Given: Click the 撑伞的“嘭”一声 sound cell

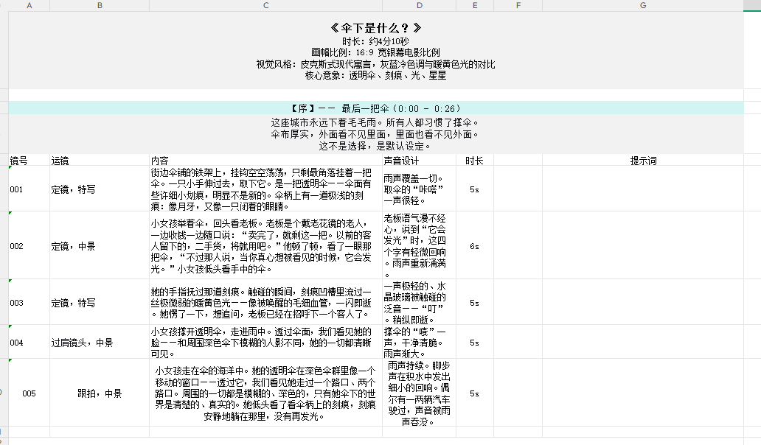Looking at the screenshot, I should click(x=420, y=343).
